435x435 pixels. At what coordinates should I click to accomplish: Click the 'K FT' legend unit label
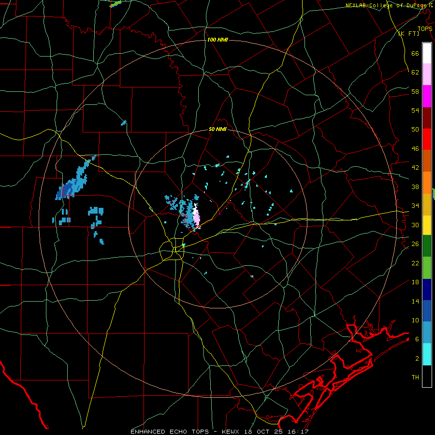pyautogui.click(x=408, y=33)
